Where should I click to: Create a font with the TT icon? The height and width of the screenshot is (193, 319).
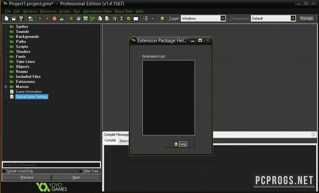tap(114, 18)
